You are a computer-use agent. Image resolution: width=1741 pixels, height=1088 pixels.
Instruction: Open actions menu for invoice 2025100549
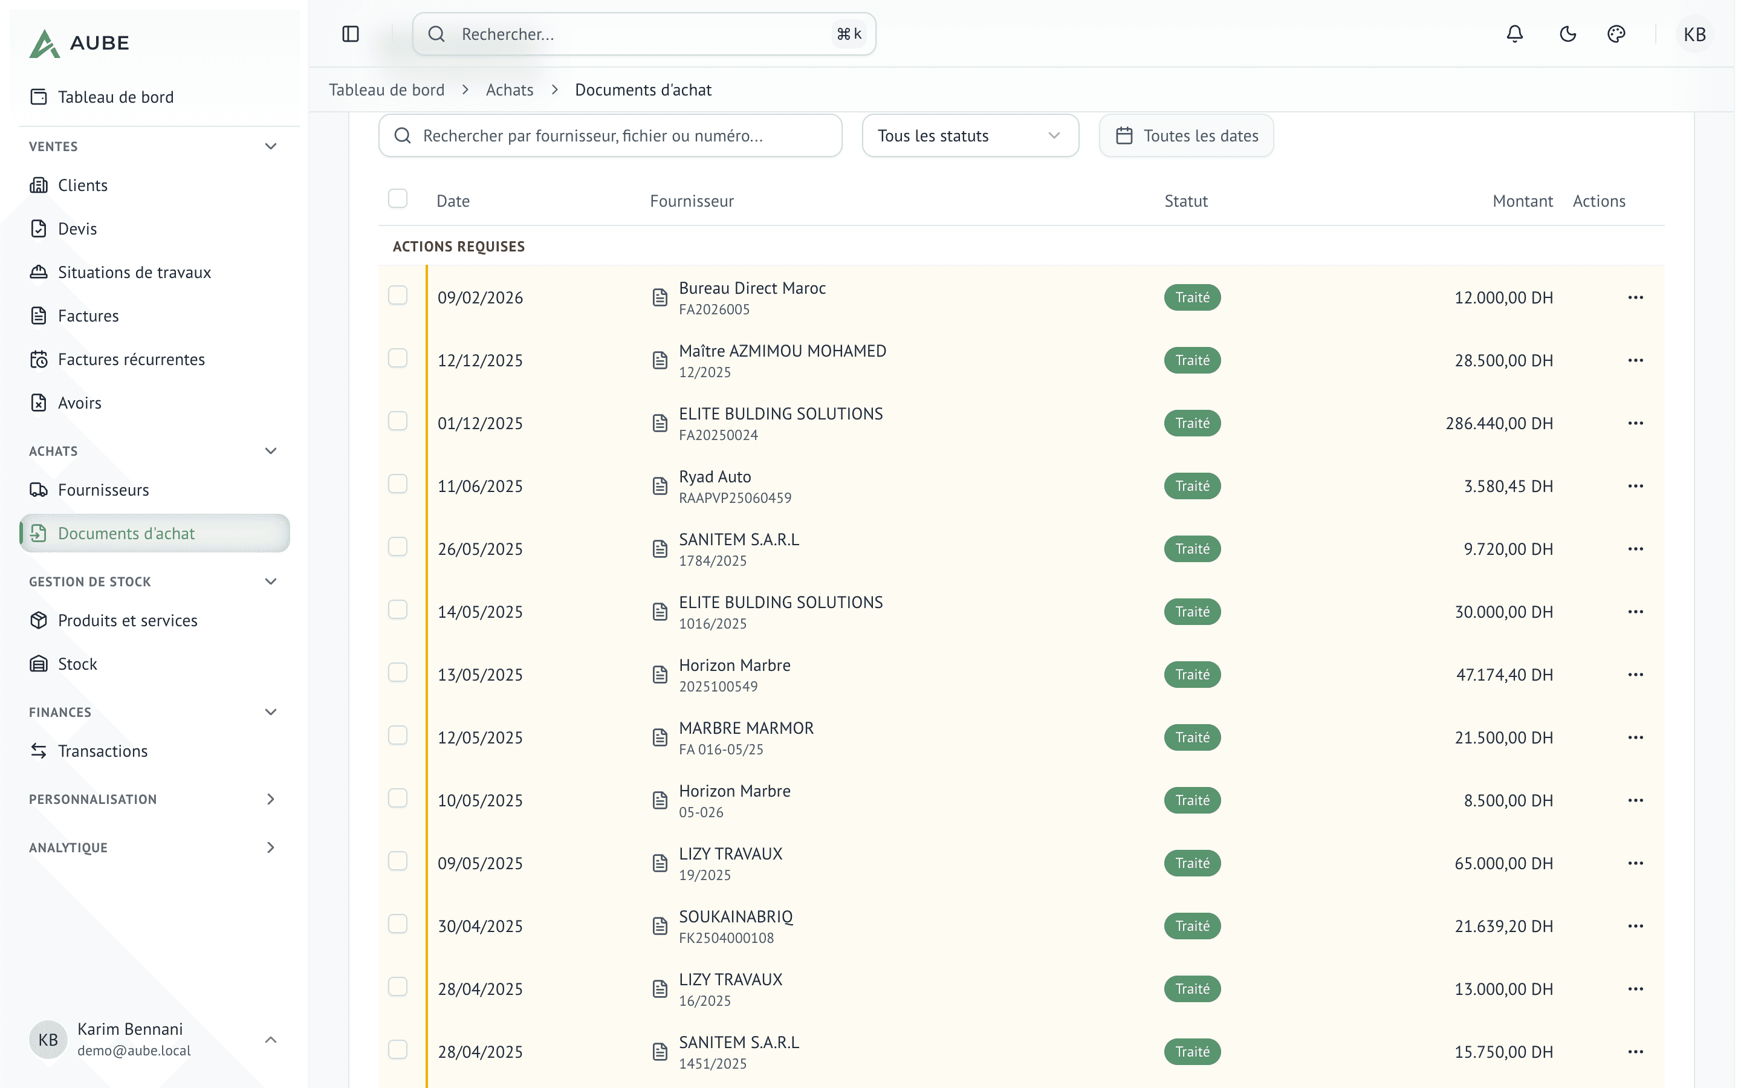[x=1635, y=675]
